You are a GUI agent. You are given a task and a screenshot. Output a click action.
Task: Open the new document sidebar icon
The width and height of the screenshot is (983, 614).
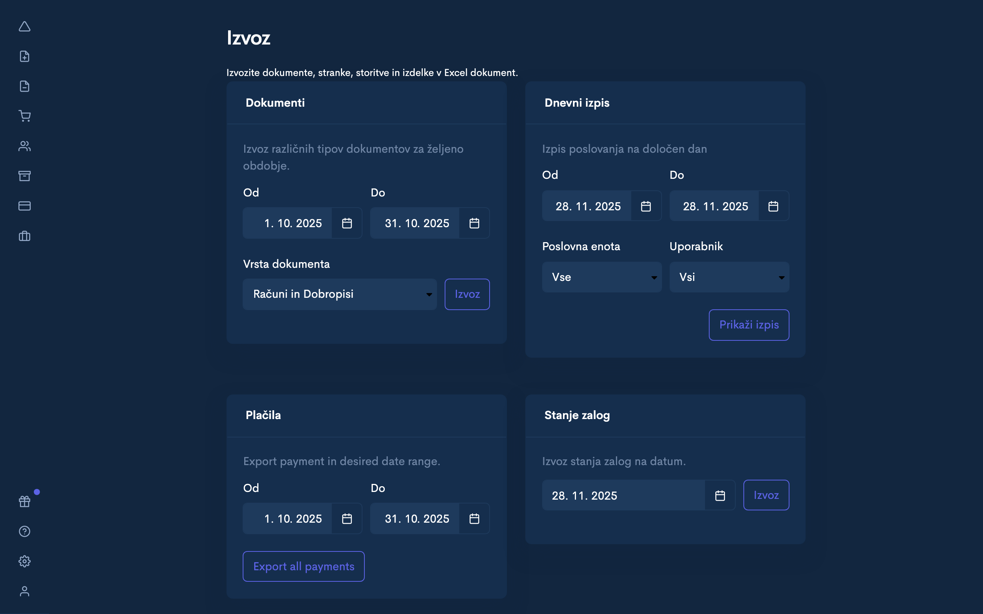point(24,56)
